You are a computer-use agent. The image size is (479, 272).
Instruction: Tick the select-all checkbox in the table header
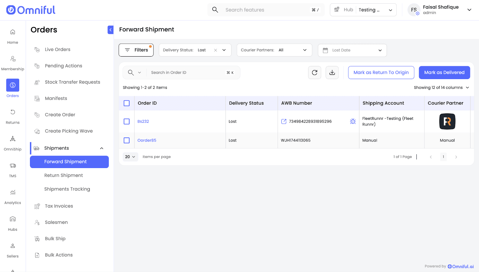pyautogui.click(x=127, y=103)
